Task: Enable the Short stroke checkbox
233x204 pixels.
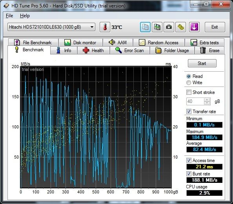Action: tap(189, 92)
